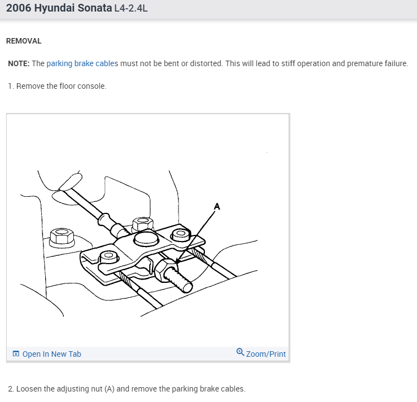Click the magnifier icon beside Zoom/Print
This screenshot has height=402, width=417.
click(x=240, y=352)
